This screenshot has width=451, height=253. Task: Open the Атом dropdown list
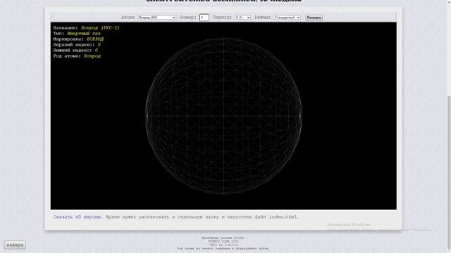(x=156, y=18)
